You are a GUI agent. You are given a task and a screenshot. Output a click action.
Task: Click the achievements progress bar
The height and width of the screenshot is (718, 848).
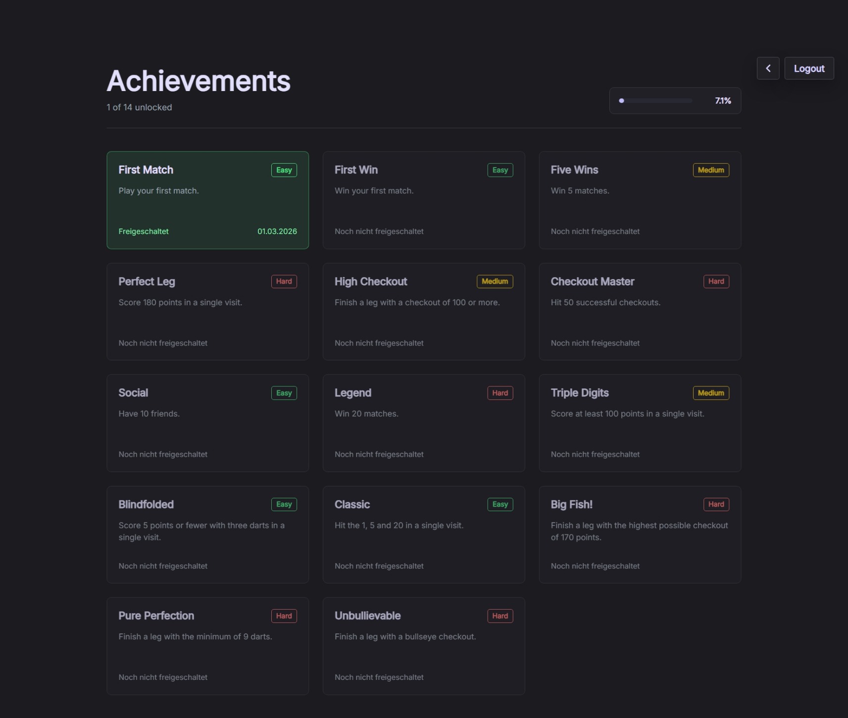point(655,101)
